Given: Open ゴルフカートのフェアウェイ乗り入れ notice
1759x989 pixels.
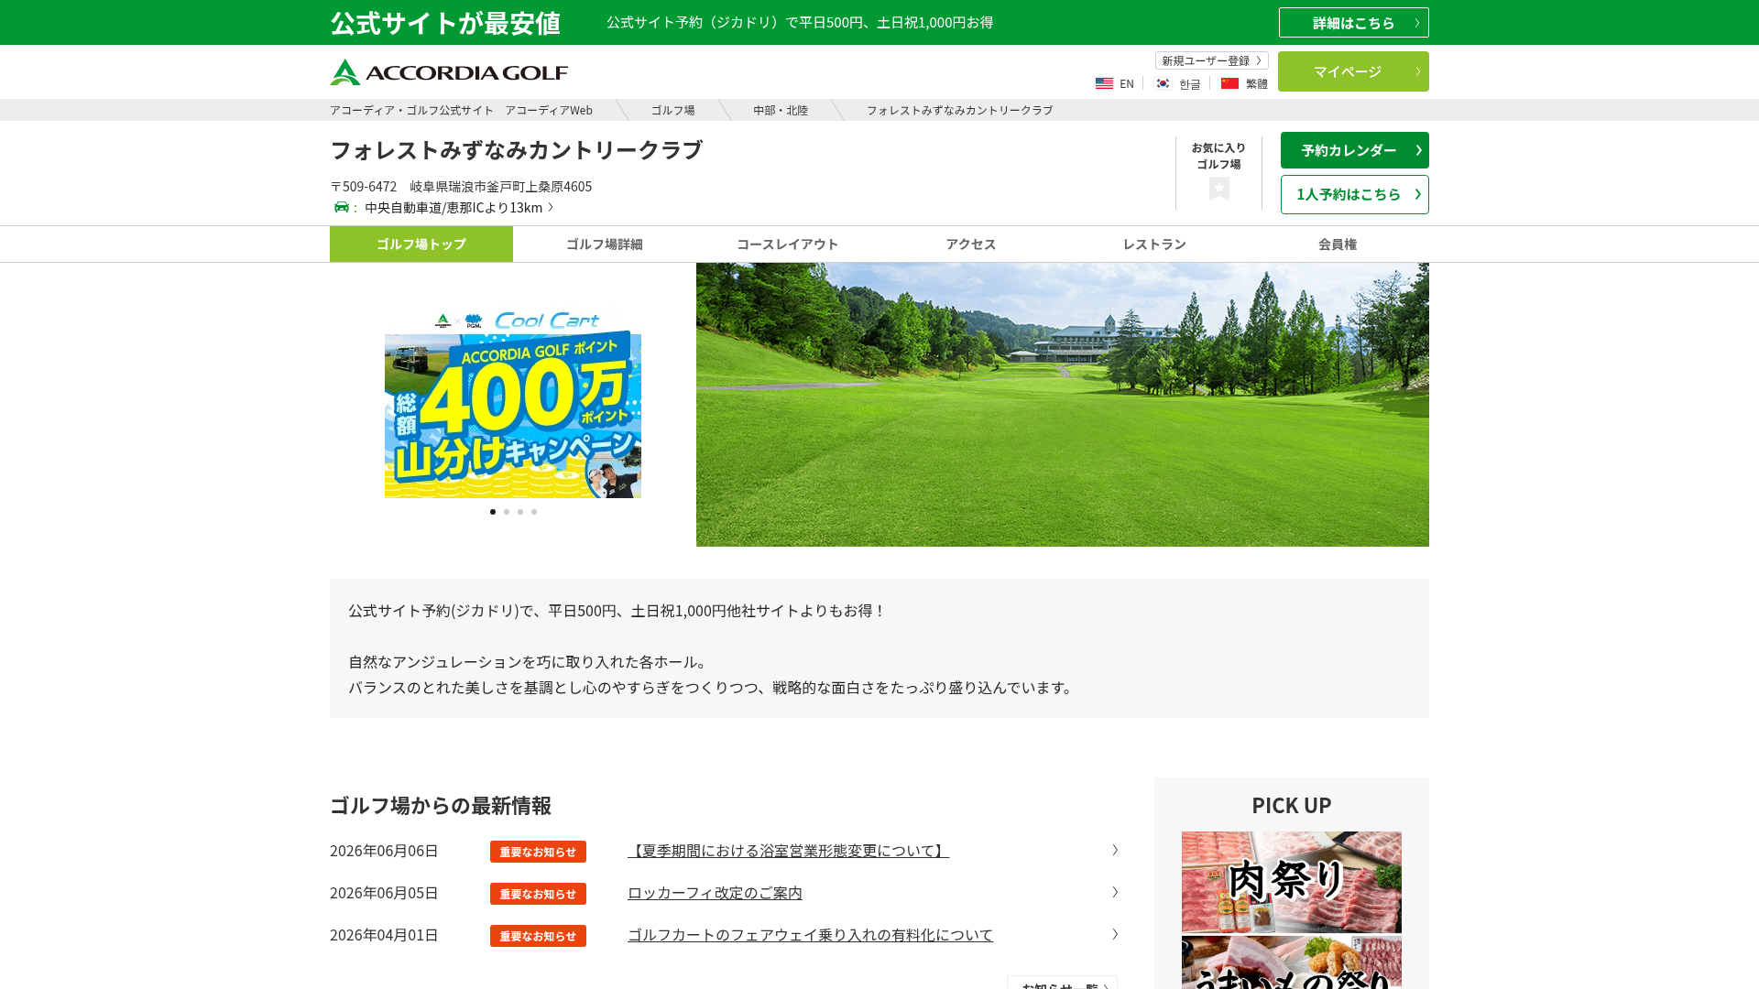Looking at the screenshot, I should click(810, 935).
